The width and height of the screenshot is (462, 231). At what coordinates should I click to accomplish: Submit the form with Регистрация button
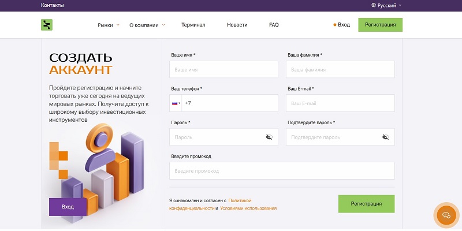pos(366,204)
